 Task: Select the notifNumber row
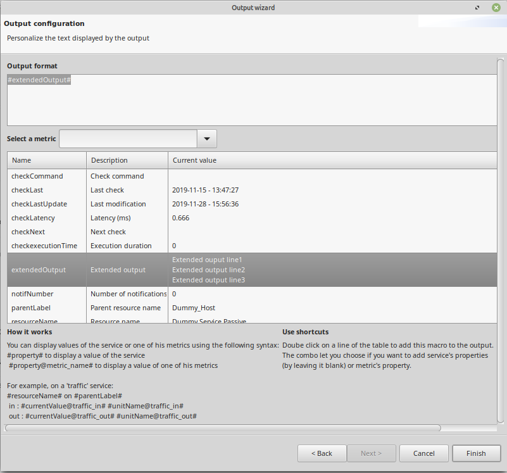[x=252, y=294]
